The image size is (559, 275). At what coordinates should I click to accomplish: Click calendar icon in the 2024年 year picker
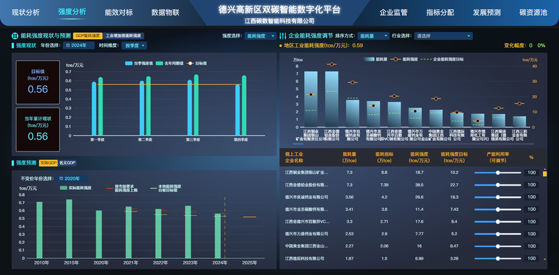point(68,45)
